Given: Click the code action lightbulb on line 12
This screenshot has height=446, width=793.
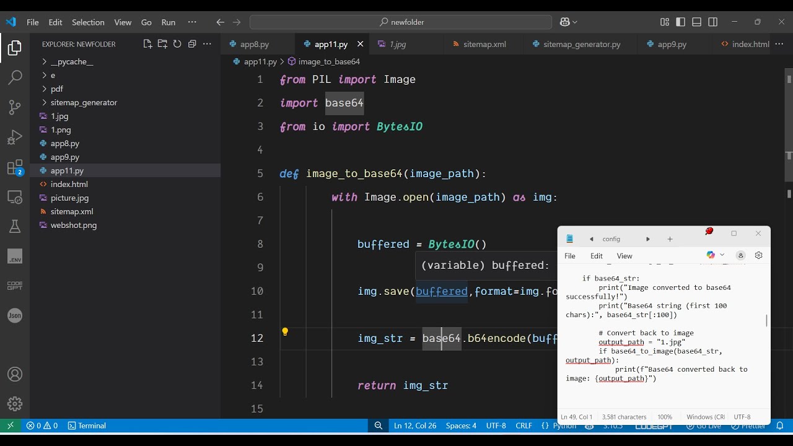Looking at the screenshot, I should click(285, 332).
